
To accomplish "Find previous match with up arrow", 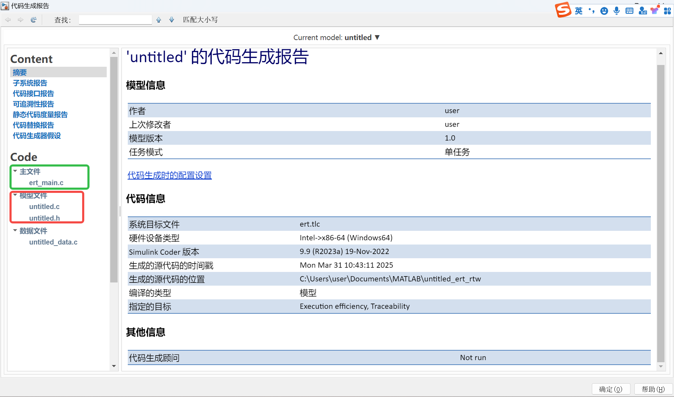I will point(159,20).
